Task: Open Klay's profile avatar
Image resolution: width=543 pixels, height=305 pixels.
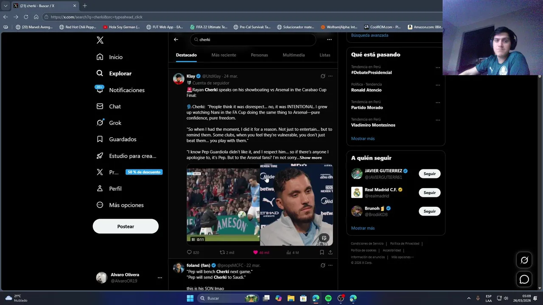Action: 179,79
